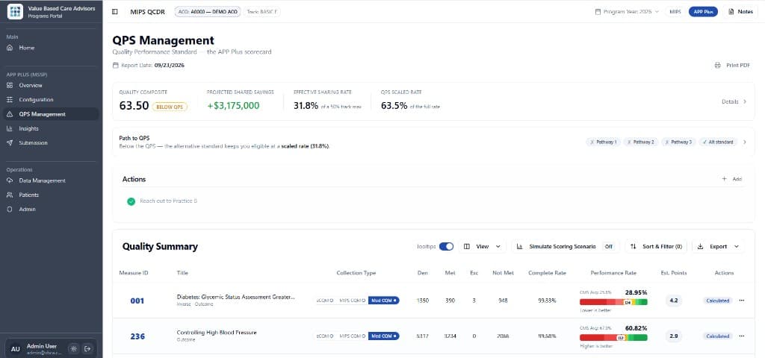Viewport: 765px width, 358px height.
Task: Click the Home house icon in the sidebar
Action: point(10,48)
